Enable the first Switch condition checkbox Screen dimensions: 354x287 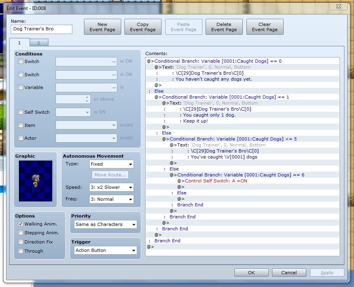[x=21, y=61]
